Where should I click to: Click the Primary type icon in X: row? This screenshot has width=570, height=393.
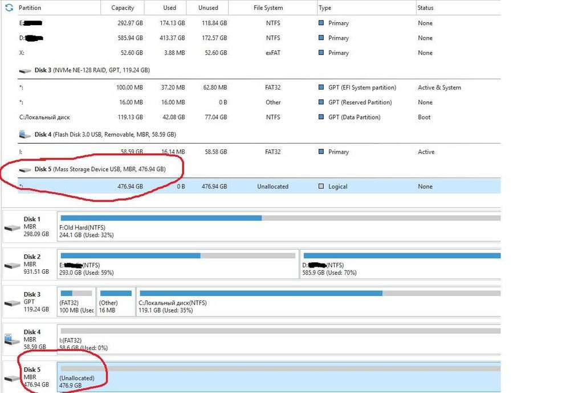(x=321, y=52)
